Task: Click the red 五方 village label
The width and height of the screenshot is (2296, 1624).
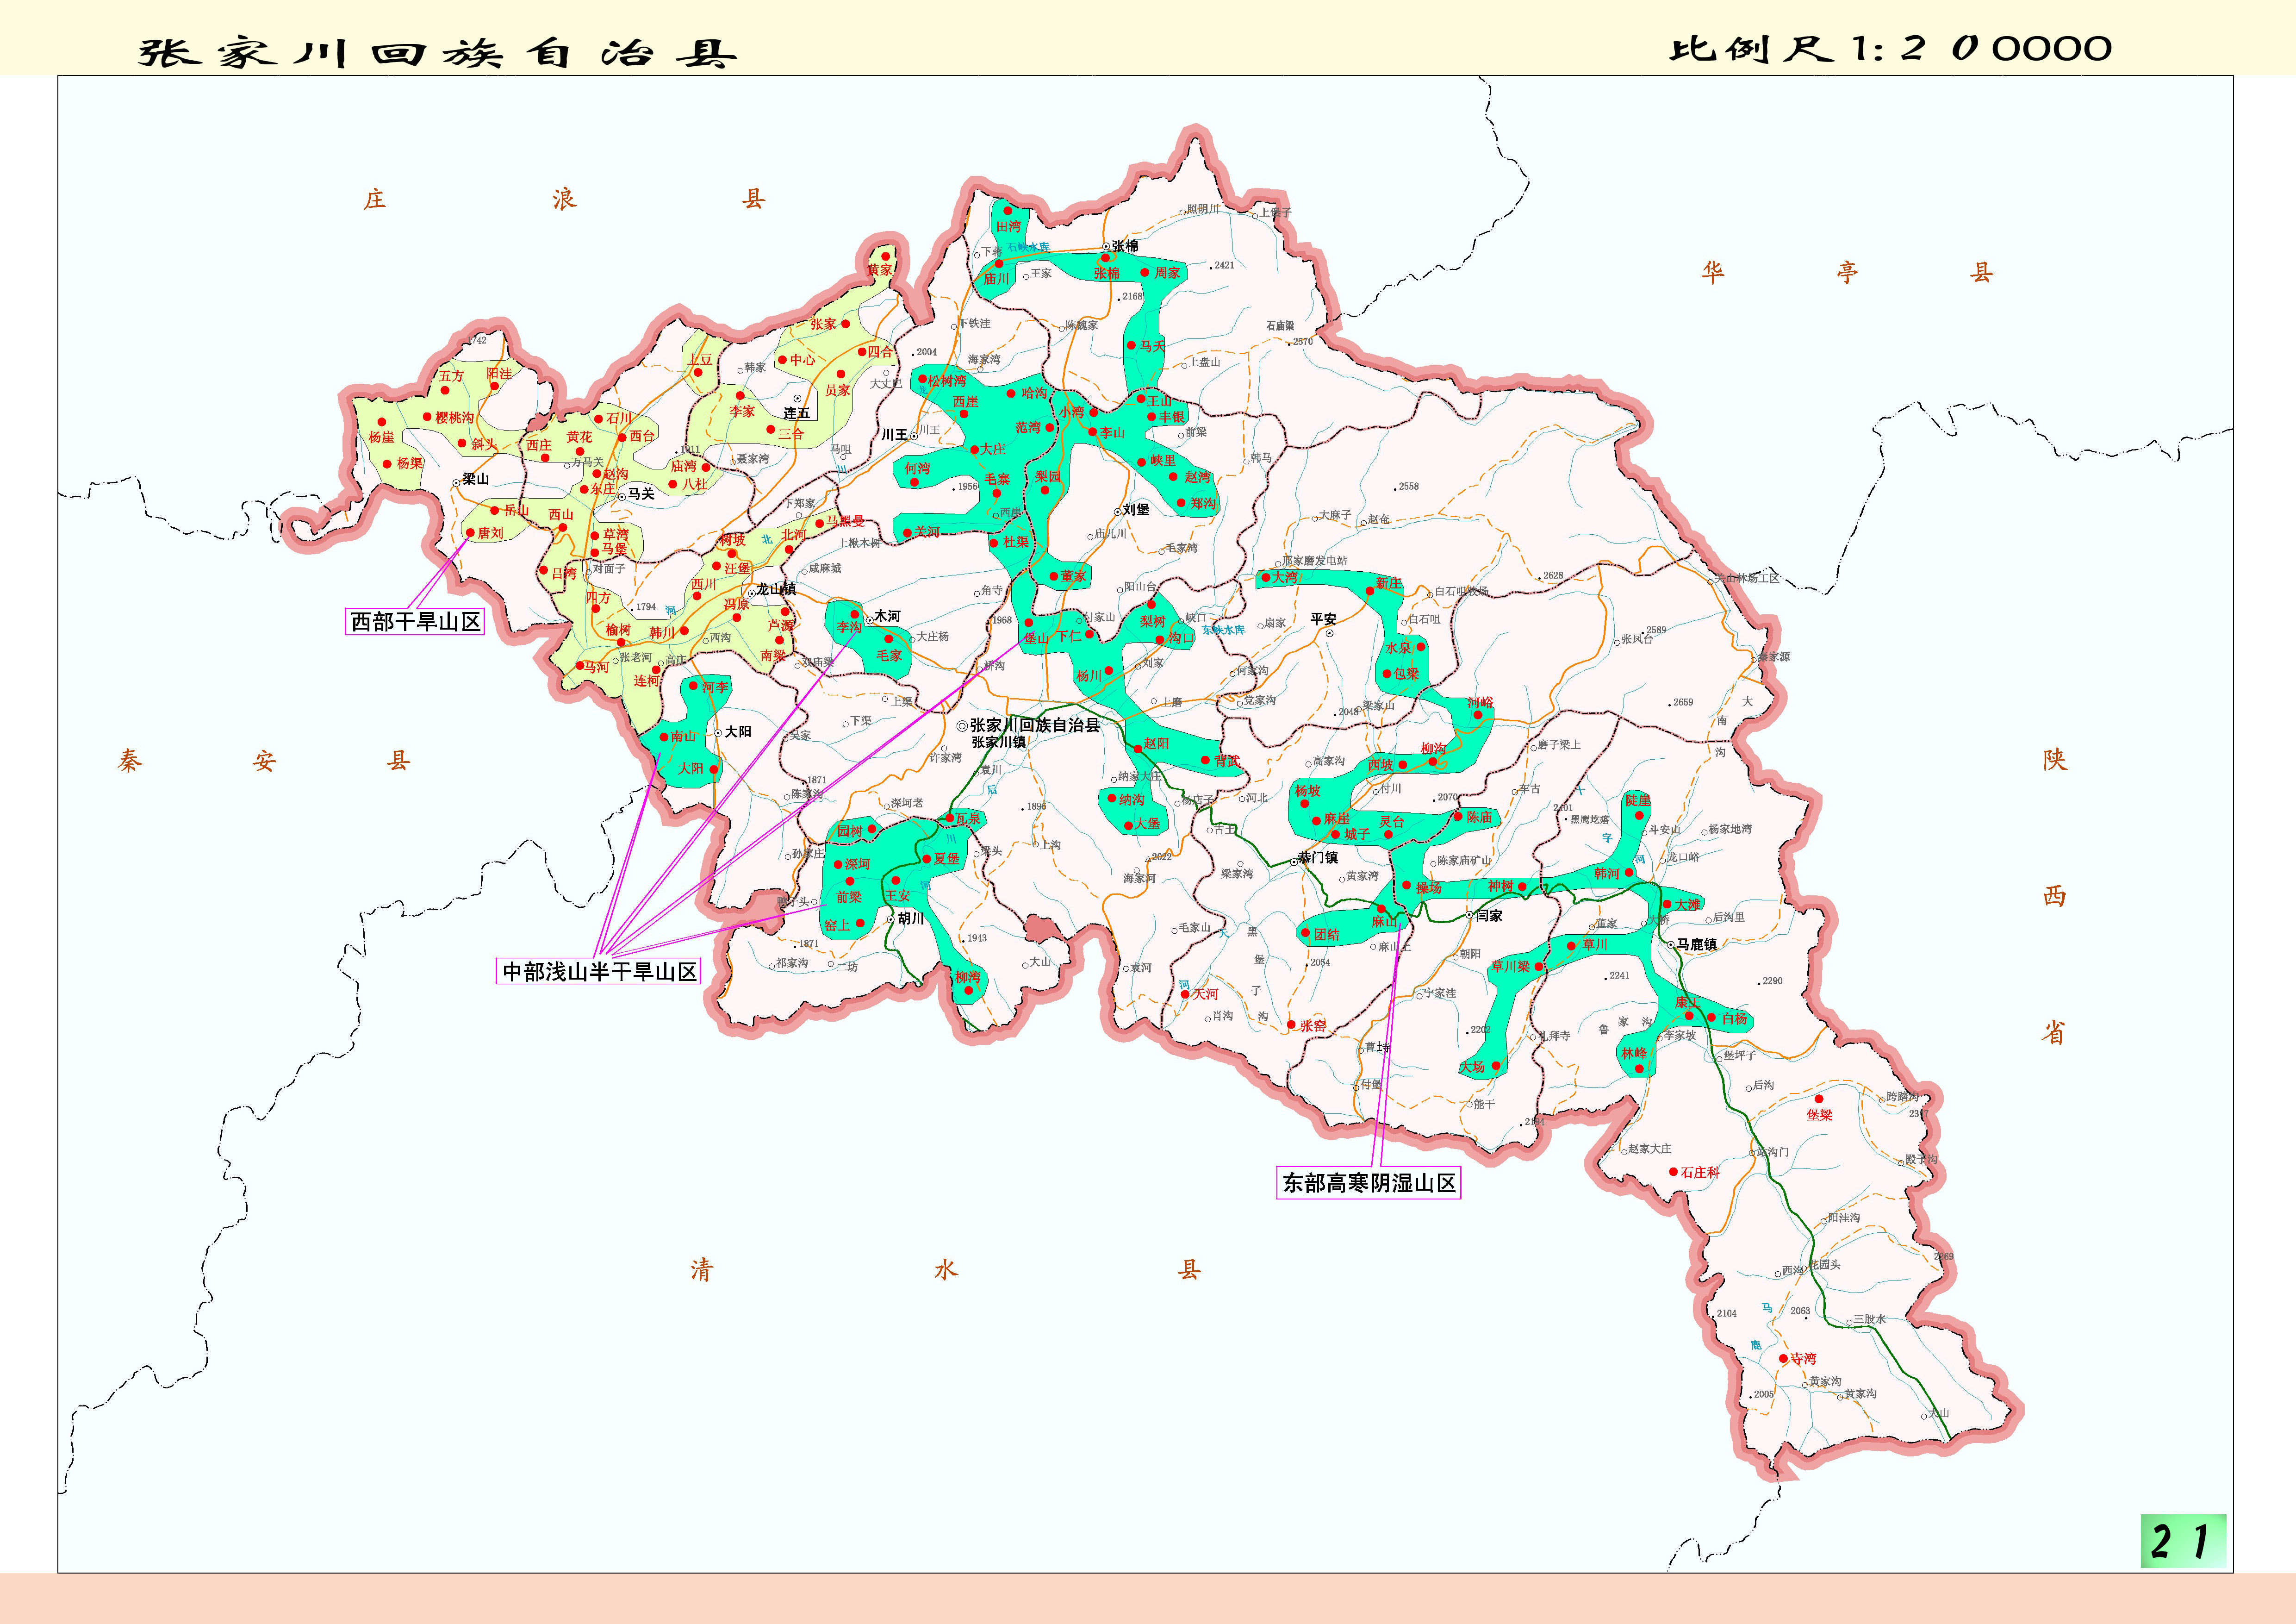Action: (451, 376)
